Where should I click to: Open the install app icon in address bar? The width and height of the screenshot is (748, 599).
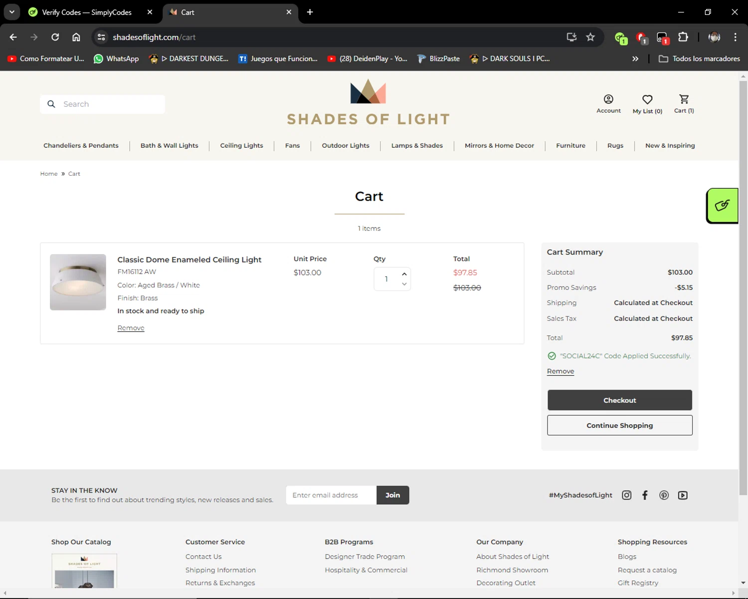(x=571, y=37)
